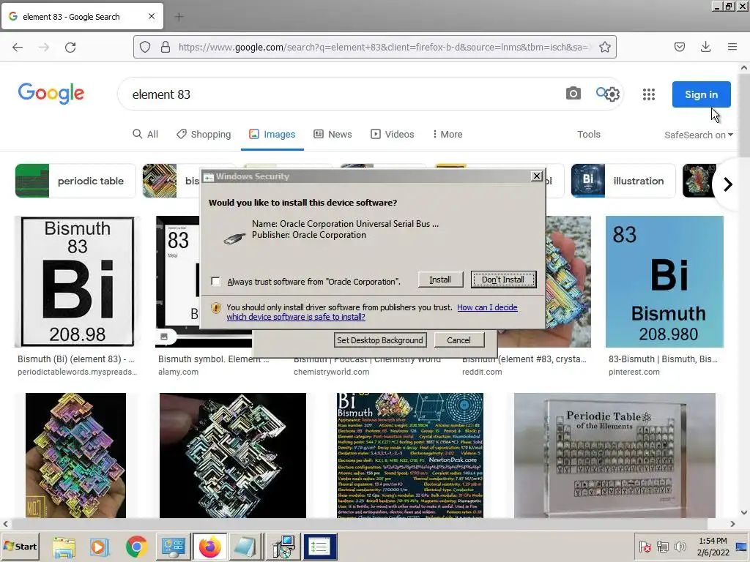
Task: Click the Firefox forward arrow button
Action: pyautogui.click(x=44, y=47)
